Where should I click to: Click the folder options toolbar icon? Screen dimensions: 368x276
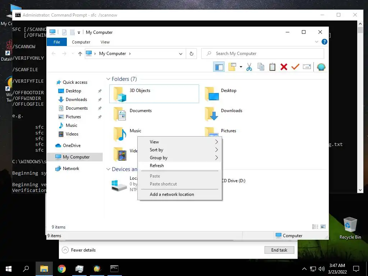click(x=232, y=67)
